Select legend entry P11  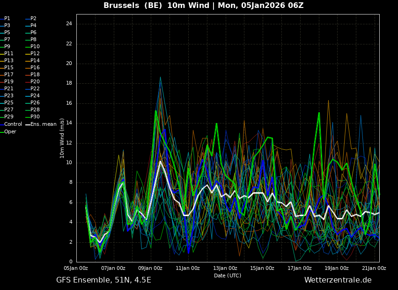click(x=7, y=53)
